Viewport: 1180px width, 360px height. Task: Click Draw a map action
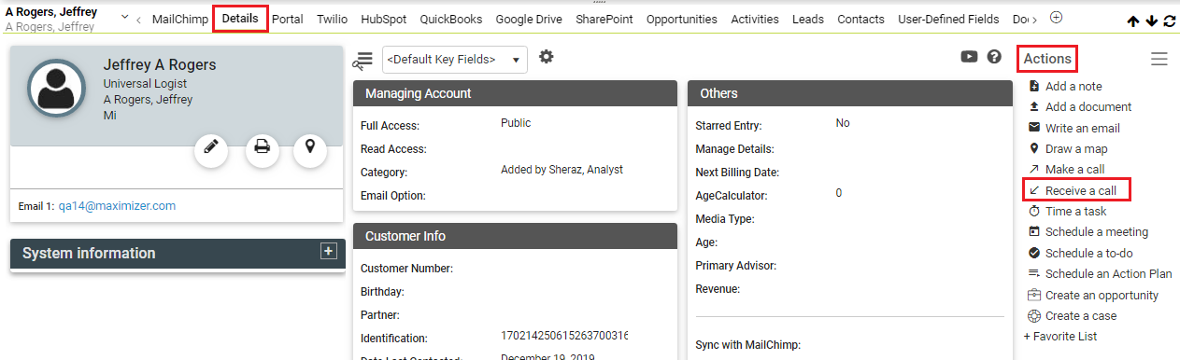[x=1076, y=149]
